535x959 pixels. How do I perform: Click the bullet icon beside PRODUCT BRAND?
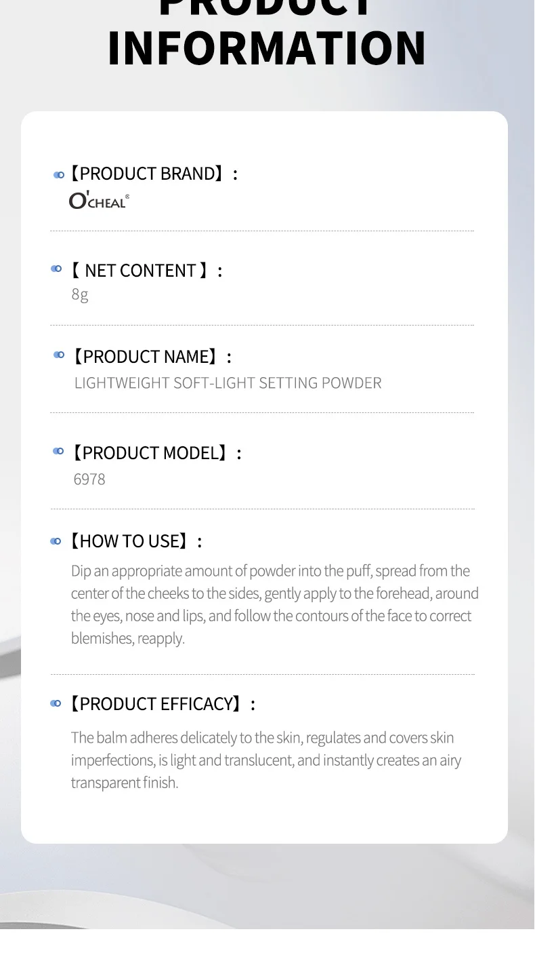[59, 175]
